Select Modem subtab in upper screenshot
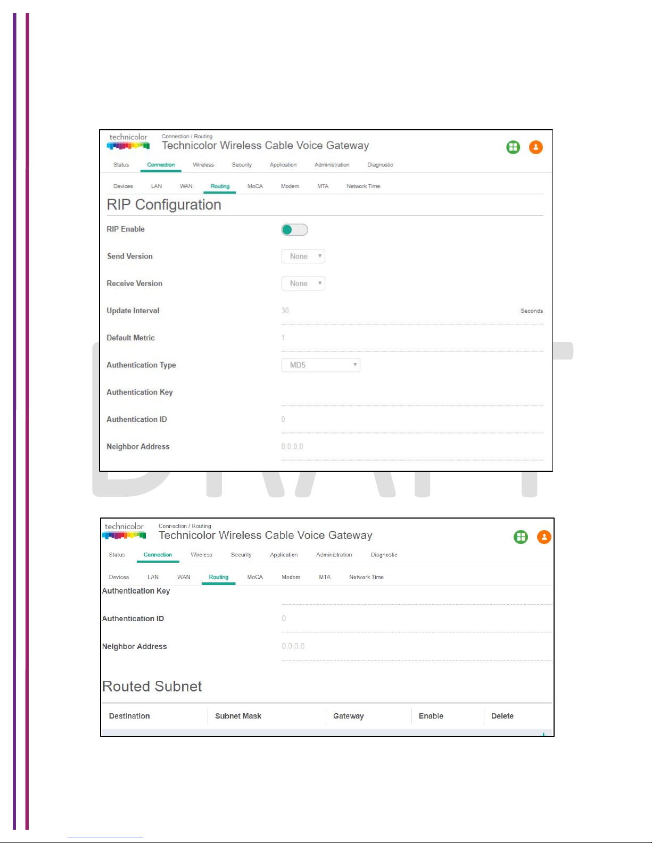 click(290, 186)
